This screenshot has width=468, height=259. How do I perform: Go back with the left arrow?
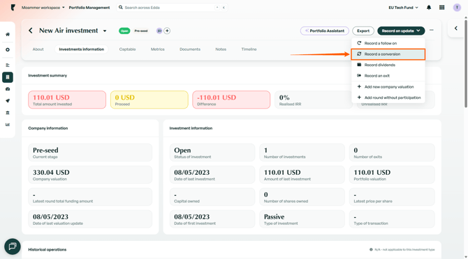tap(31, 31)
